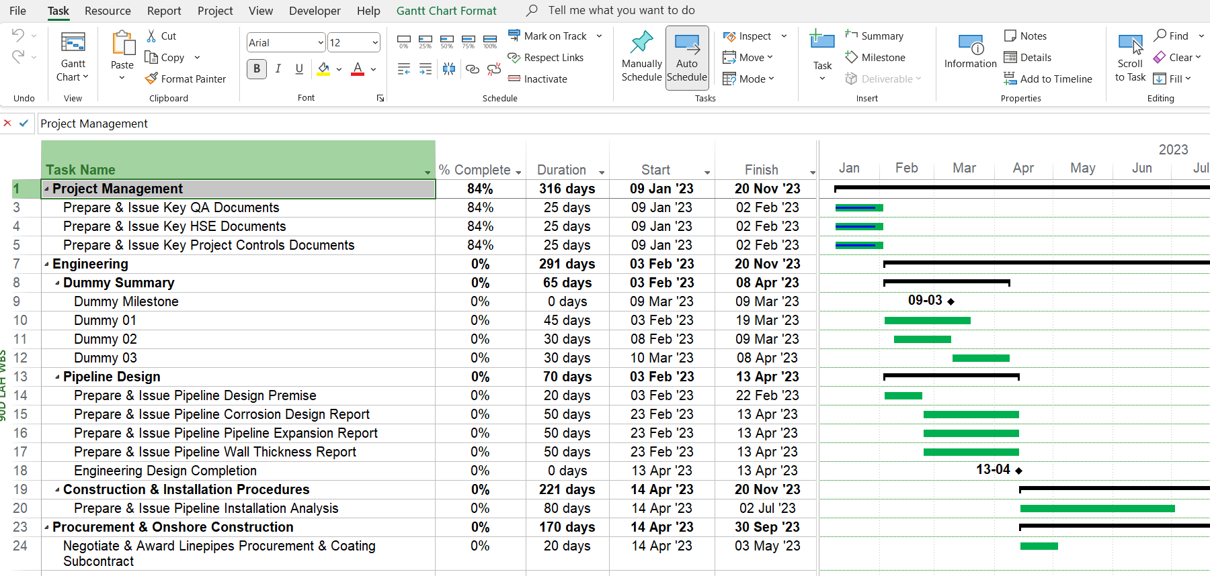1210x576 pixels.
Task: Open the Duration column filter dropdown
Action: tap(601, 173)
